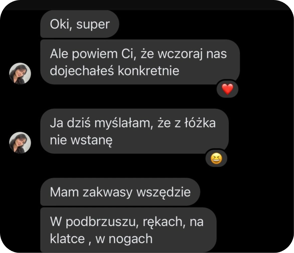Select the 'Oki, super' message bubble
This screenshot has height=253, width=294.
[80, 24]
